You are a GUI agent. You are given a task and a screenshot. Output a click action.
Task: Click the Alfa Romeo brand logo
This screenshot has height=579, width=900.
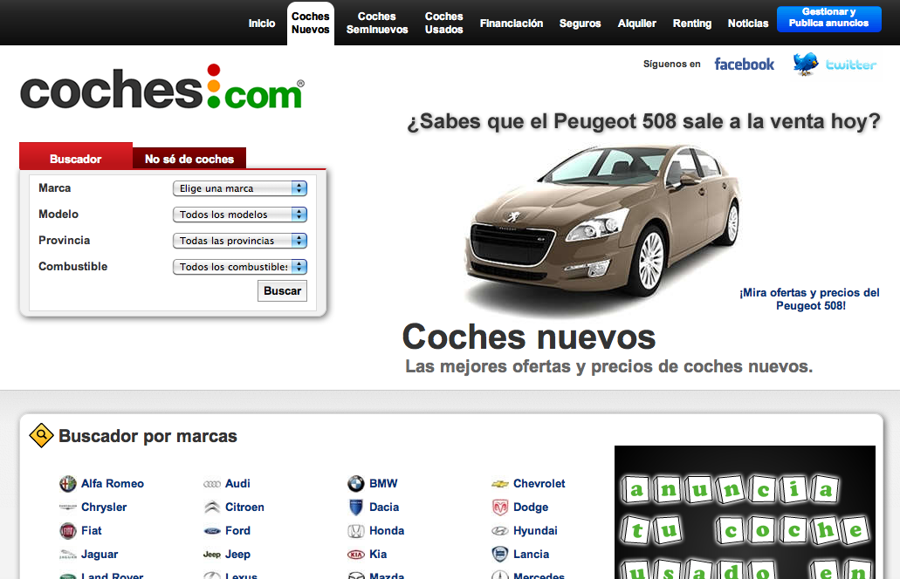point(67,484)
